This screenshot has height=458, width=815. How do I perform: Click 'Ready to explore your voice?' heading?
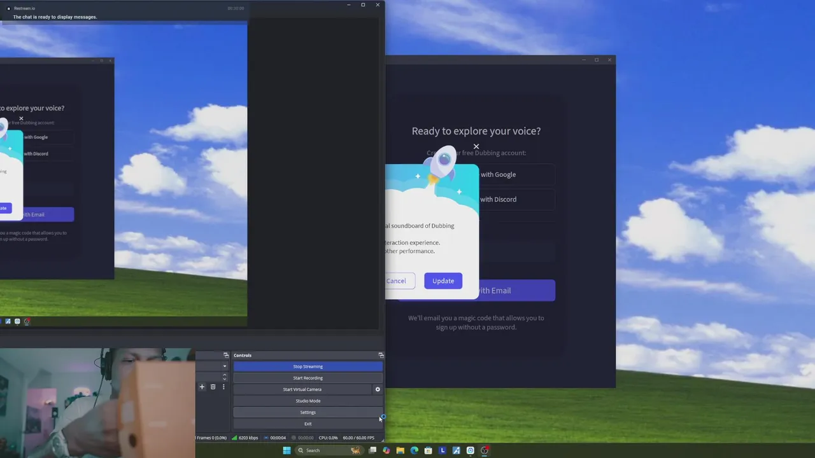[x=476, y=131]
